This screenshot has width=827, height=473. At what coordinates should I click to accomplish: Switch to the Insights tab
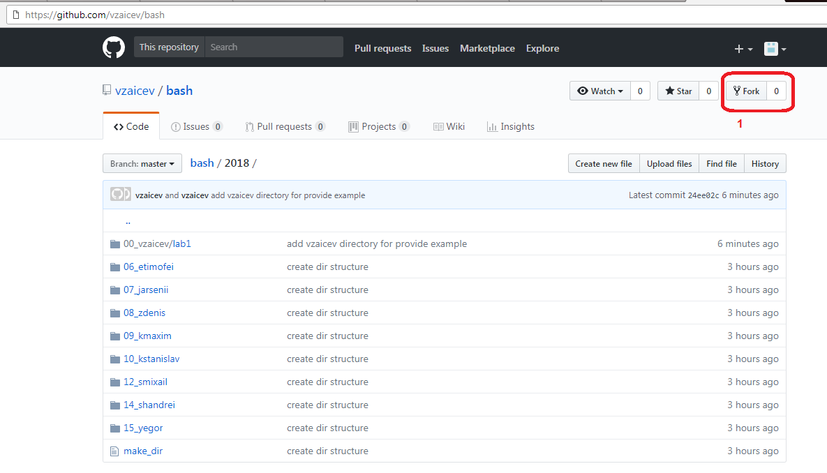(x=511, y=126)
